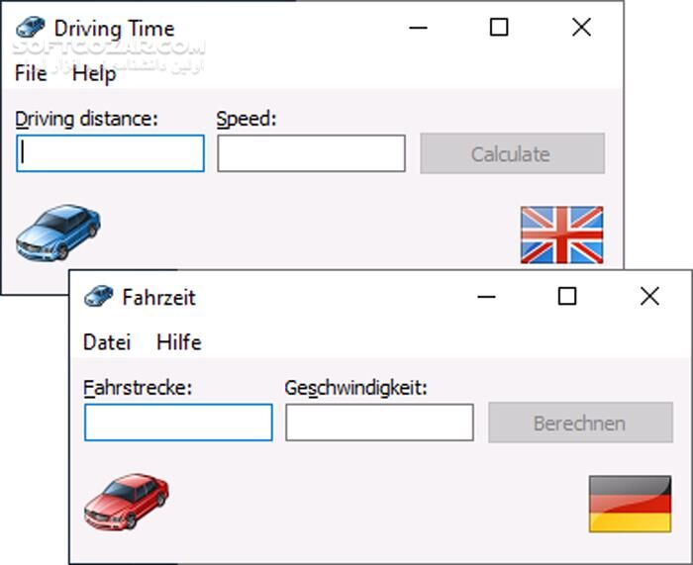Select the Fahrstrecke input field

click(178, 423)
